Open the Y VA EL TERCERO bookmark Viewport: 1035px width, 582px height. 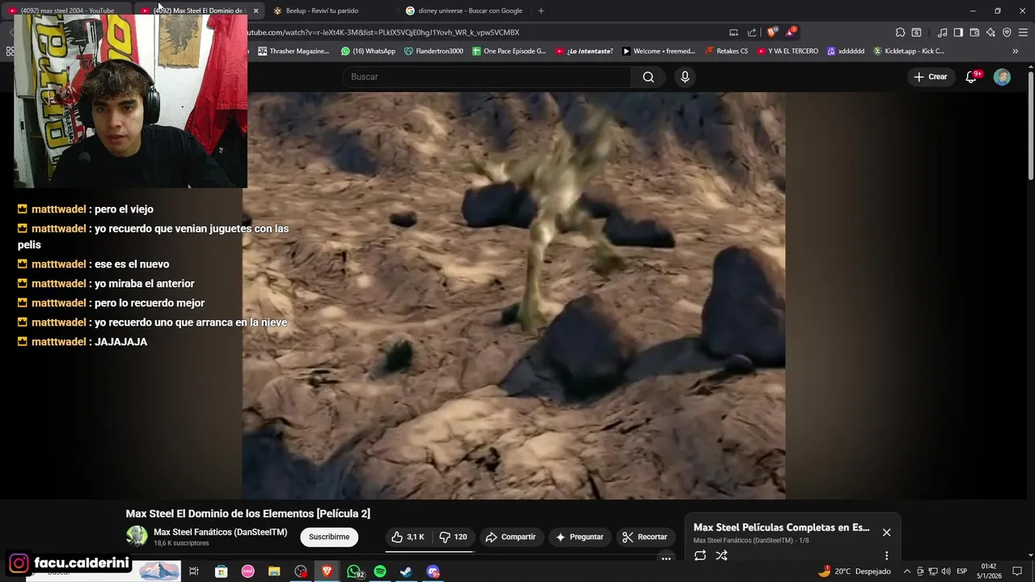click(787, 51)
